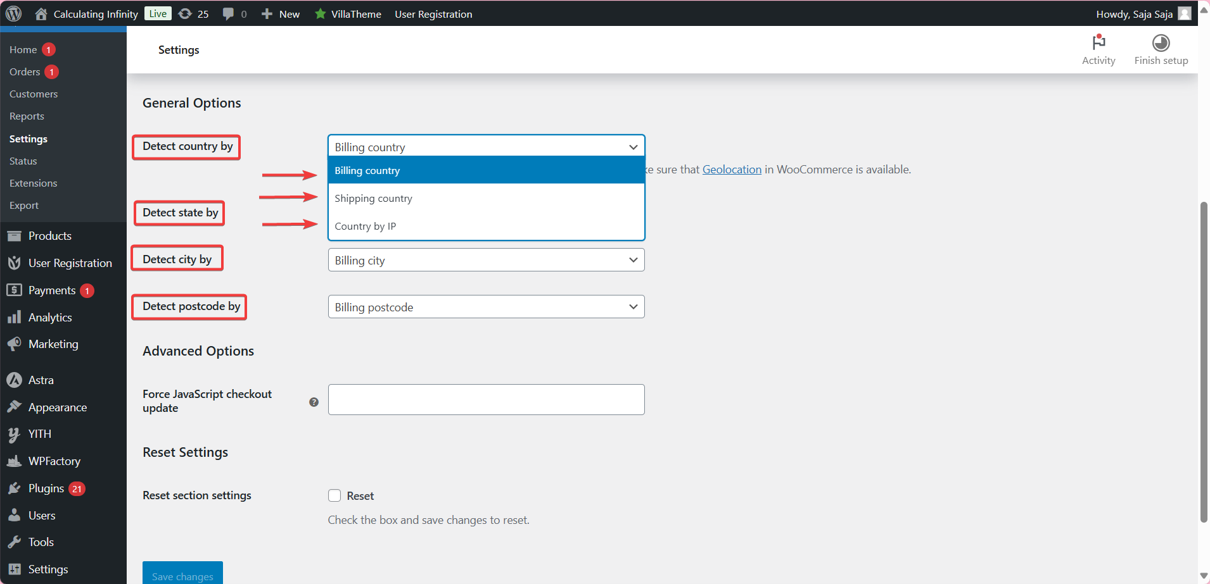Follow the Geolocation link
Viewport: 1210px width, 584px height.
coord(732,170)
